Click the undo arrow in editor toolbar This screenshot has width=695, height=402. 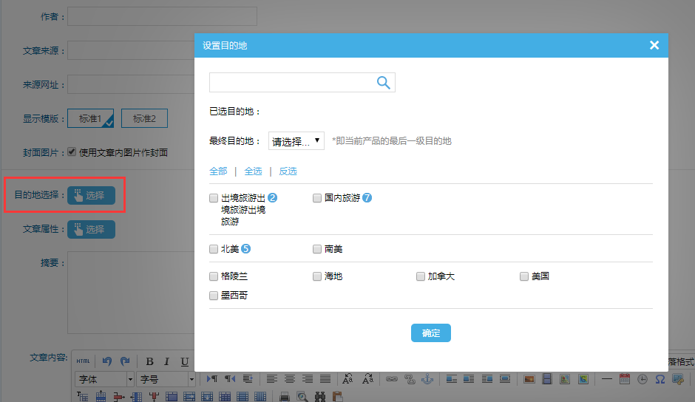pyautogui.click(x=107, y=361)
